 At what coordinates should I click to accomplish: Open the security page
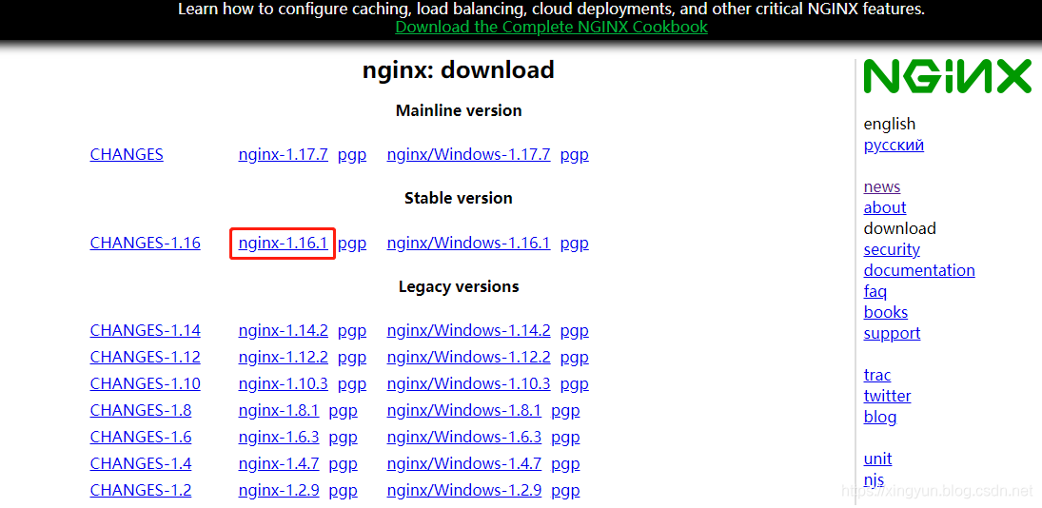click(x=891, y=249)
